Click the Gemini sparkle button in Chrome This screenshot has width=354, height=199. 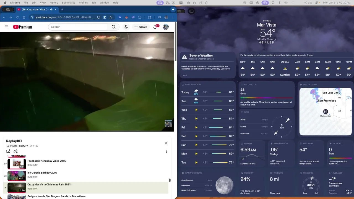173,9
